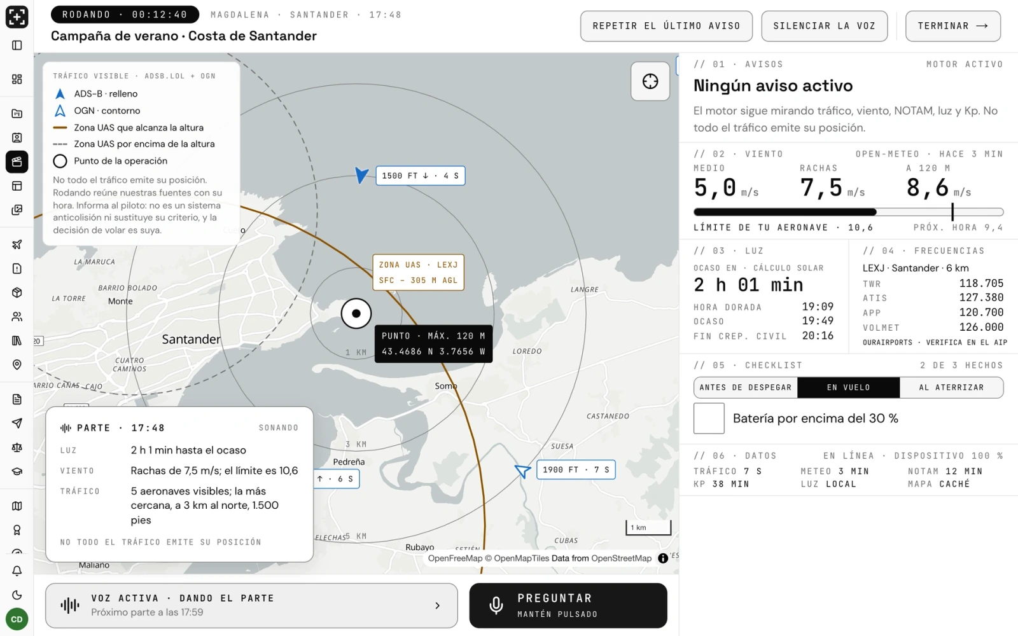Click the wind speed limit bar

pos(849,212)
